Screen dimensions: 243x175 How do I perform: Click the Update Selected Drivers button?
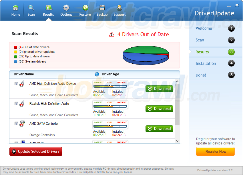[35, 152]
